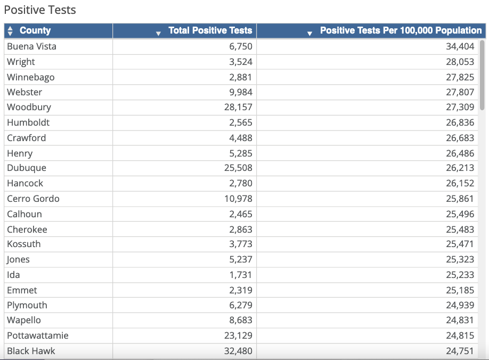Screen dimensions: 489x360
Task: Click Woodbury's total positive tests value 28,157
Action: [x=238, y=107]
